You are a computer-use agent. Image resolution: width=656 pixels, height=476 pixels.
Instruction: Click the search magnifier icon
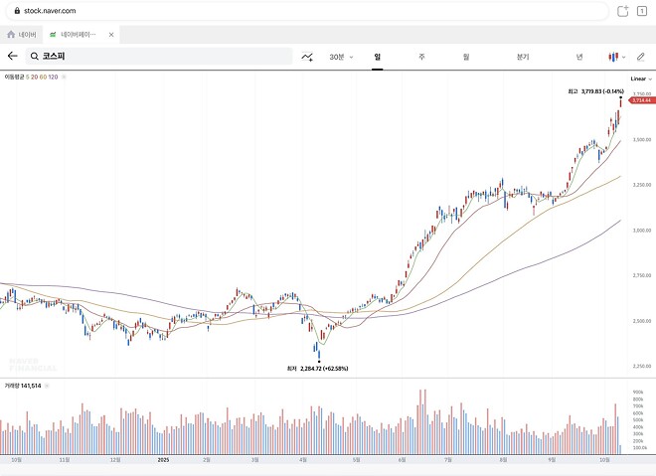pos(35,56)
